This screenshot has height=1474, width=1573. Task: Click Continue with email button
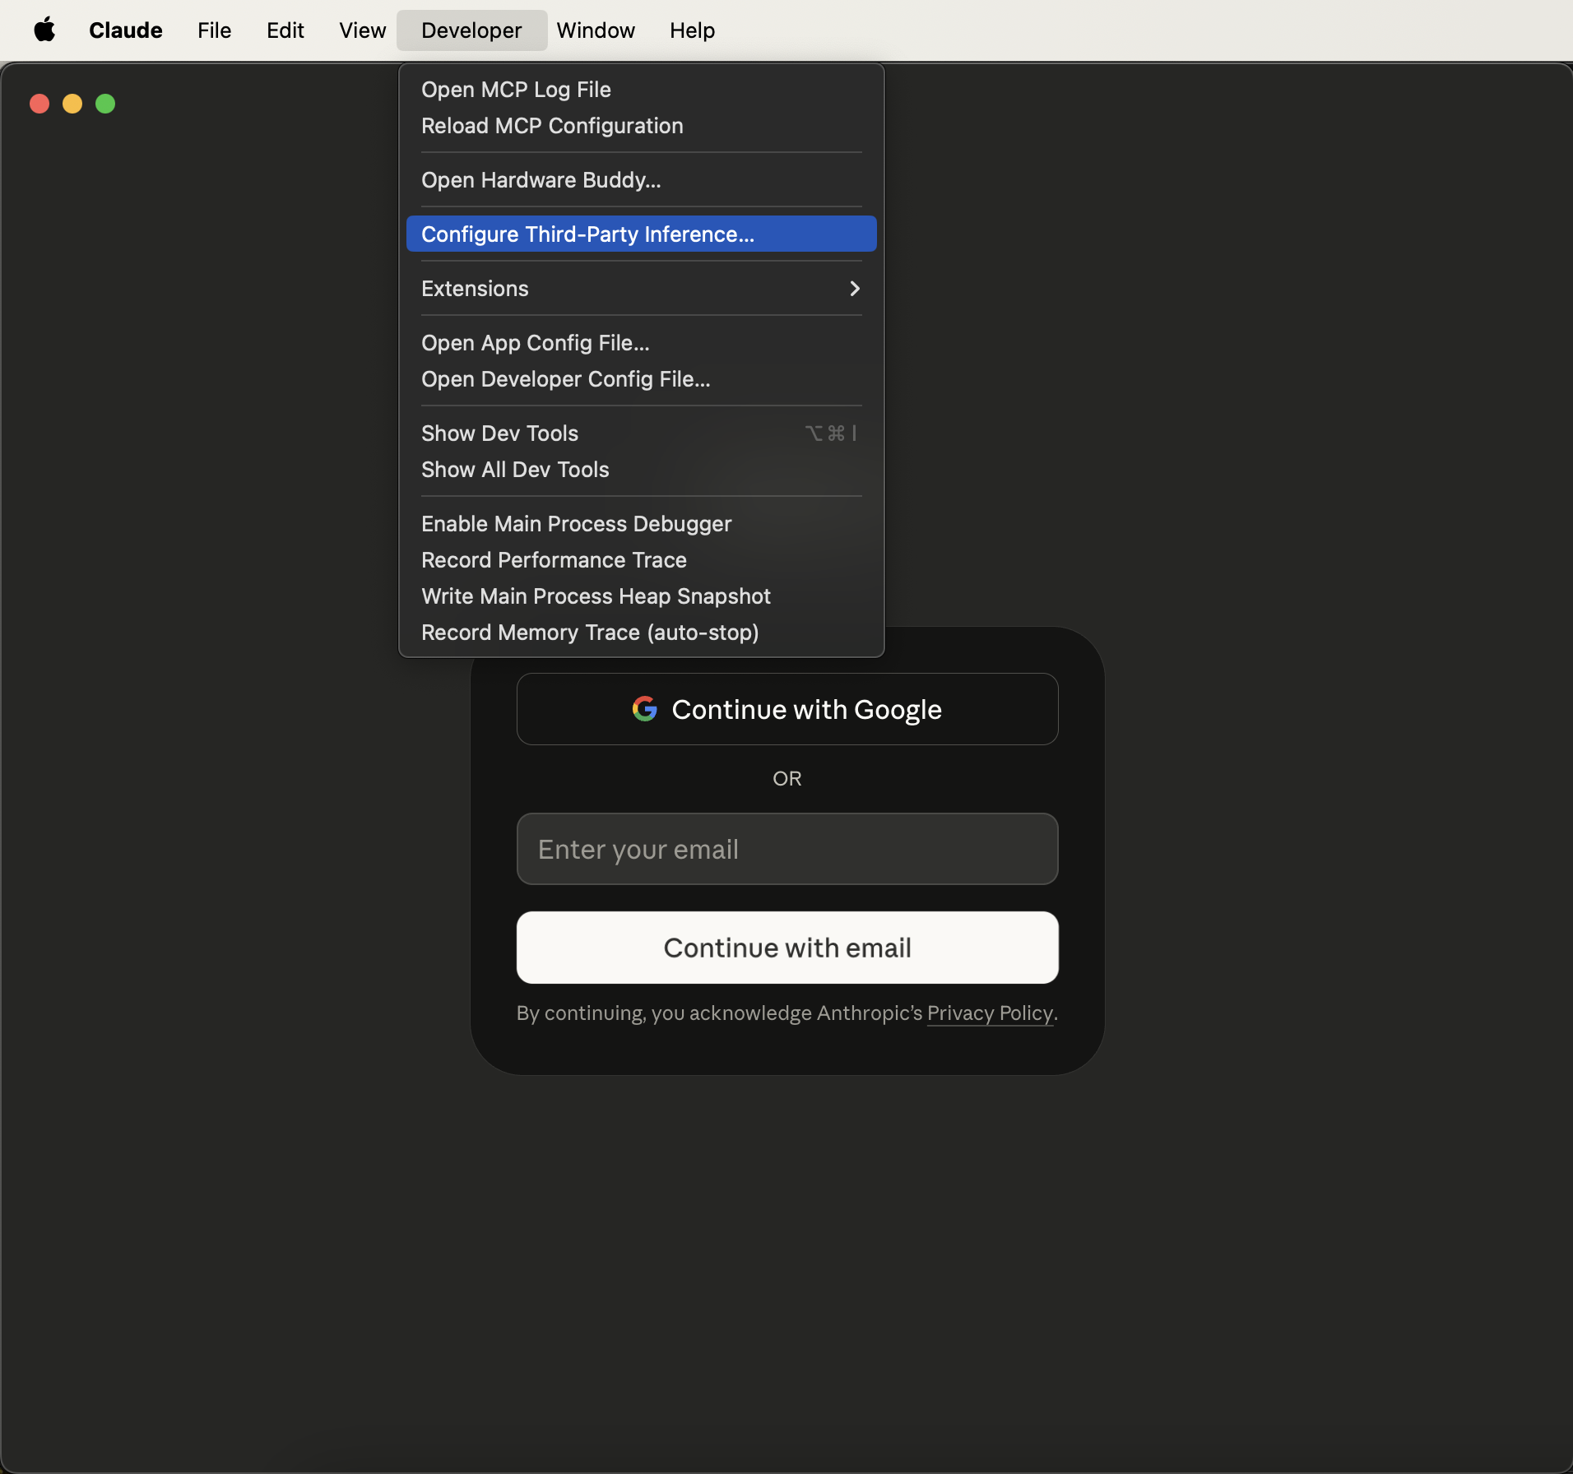[786, 947]
